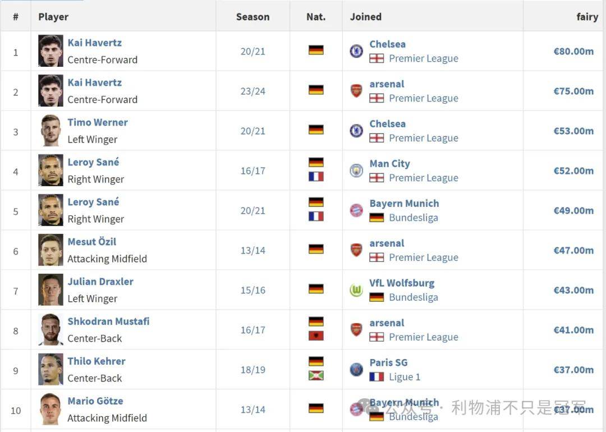Click Arsenal crest in Kai Havertz 23/24 row

(x=356, y=91)
